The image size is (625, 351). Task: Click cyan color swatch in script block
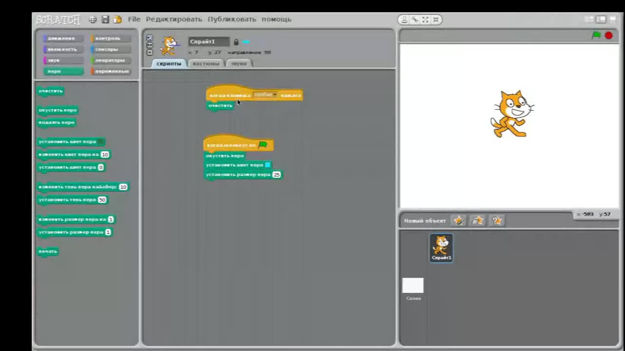click(x=268, y=165)
